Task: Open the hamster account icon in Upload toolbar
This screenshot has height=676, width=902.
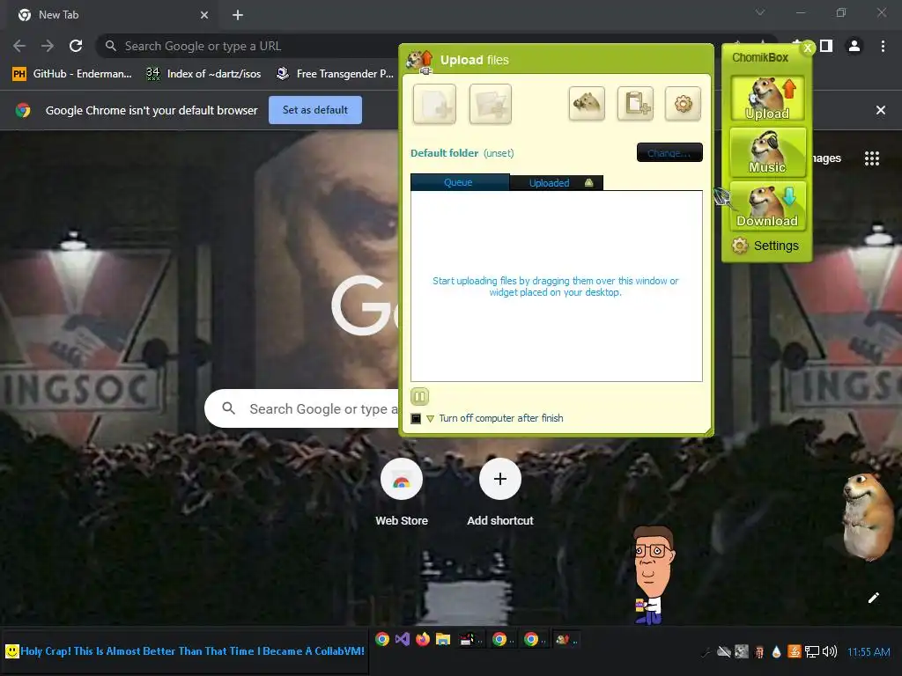Action: [x=586, y=104]
